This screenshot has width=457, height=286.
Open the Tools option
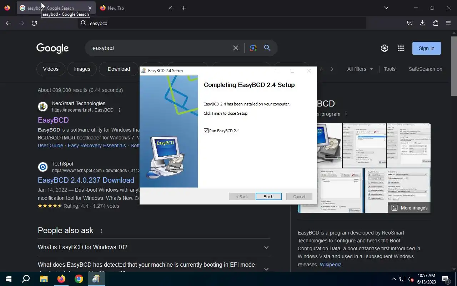pos(390,69)
